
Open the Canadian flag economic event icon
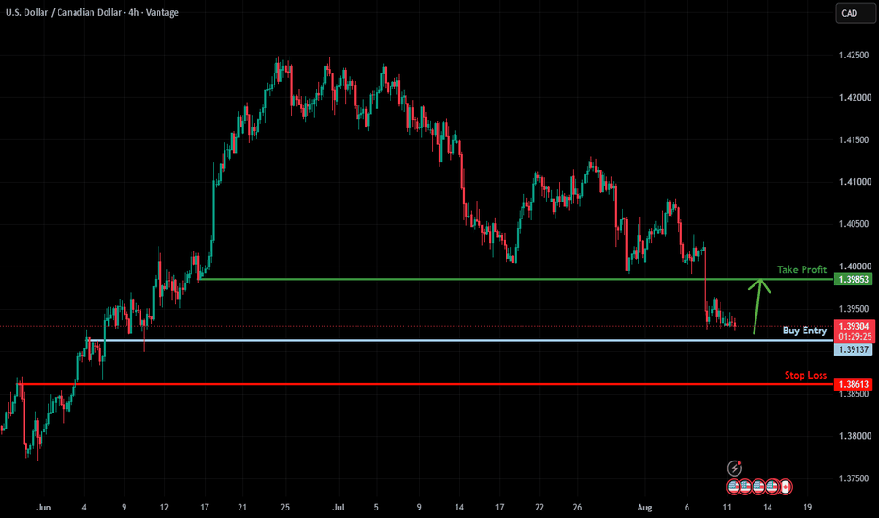point(786,487)
